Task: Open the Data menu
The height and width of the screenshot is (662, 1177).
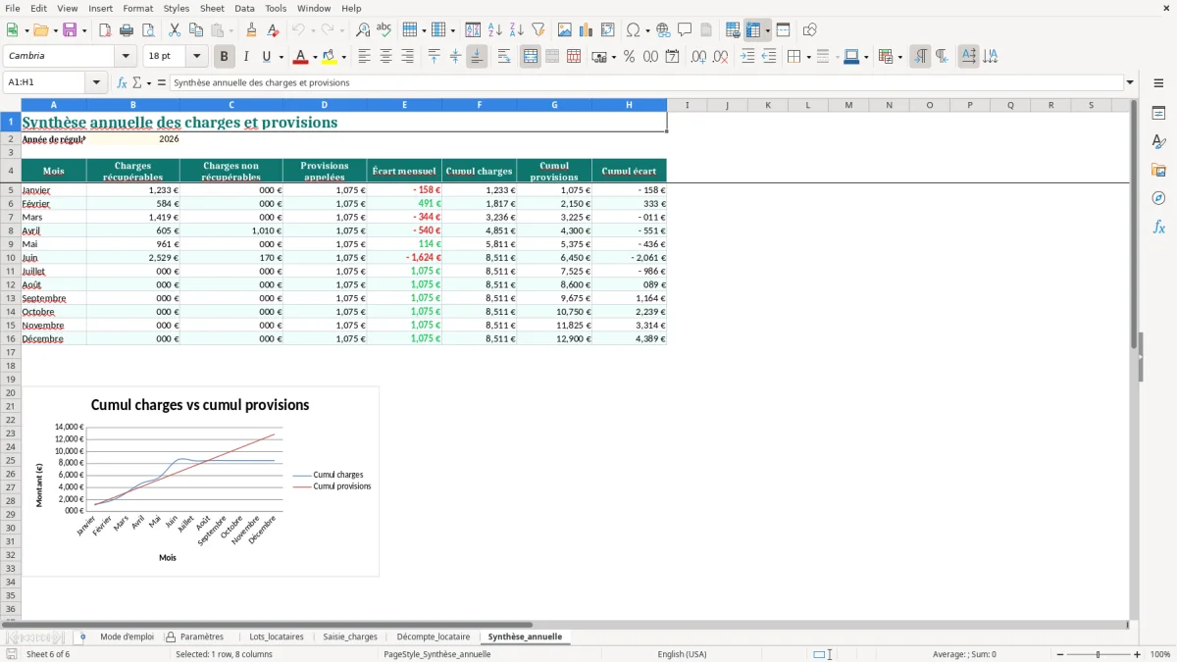Action: [x=244, y=8]
